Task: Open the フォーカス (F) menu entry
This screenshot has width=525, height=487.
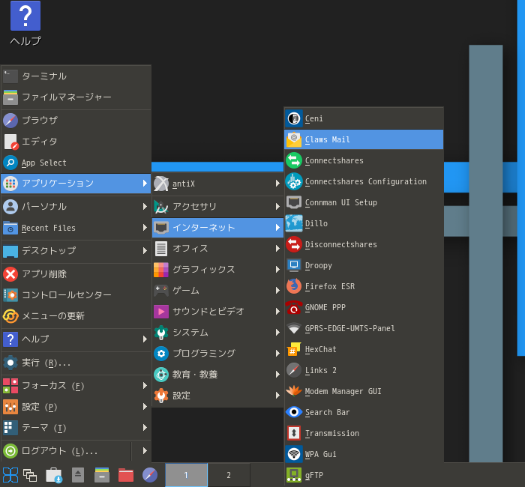Action: (76, 386)
